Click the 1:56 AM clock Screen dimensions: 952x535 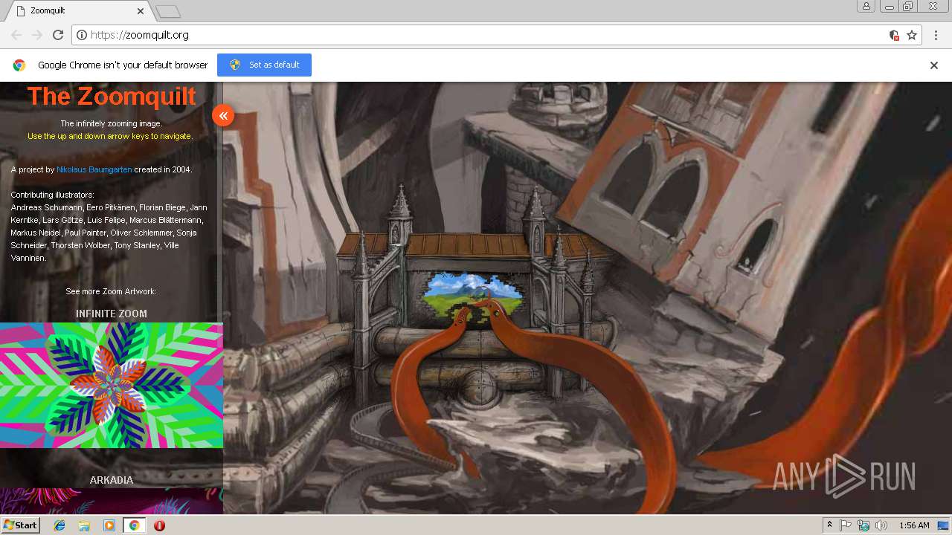tap(914, 525)
